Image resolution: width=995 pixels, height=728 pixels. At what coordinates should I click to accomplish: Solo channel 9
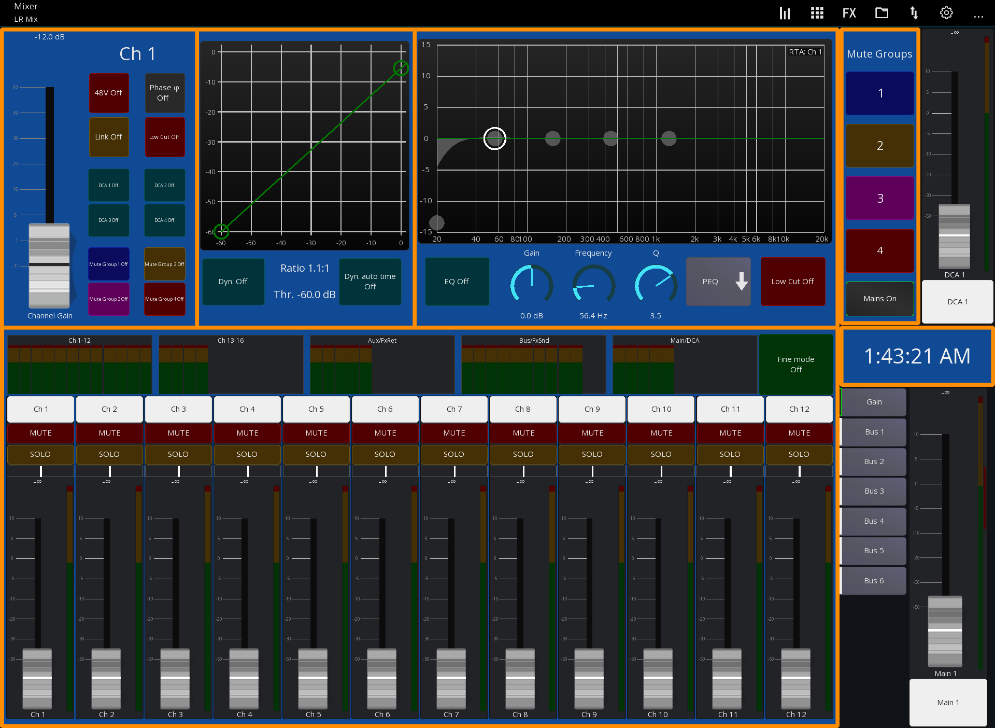[592, 454]
